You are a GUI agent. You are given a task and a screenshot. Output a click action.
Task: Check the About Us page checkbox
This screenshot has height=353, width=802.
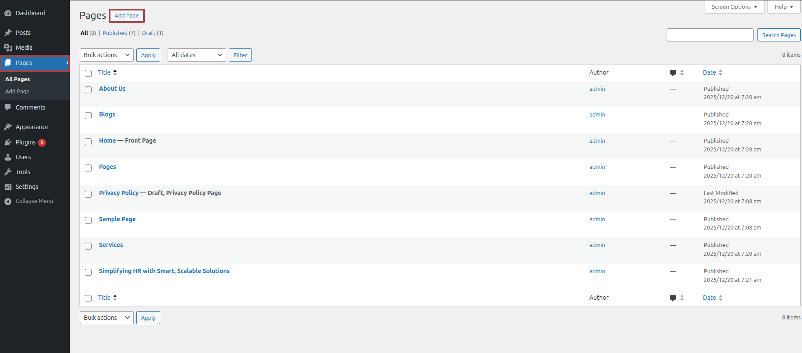tap(88, 90)
